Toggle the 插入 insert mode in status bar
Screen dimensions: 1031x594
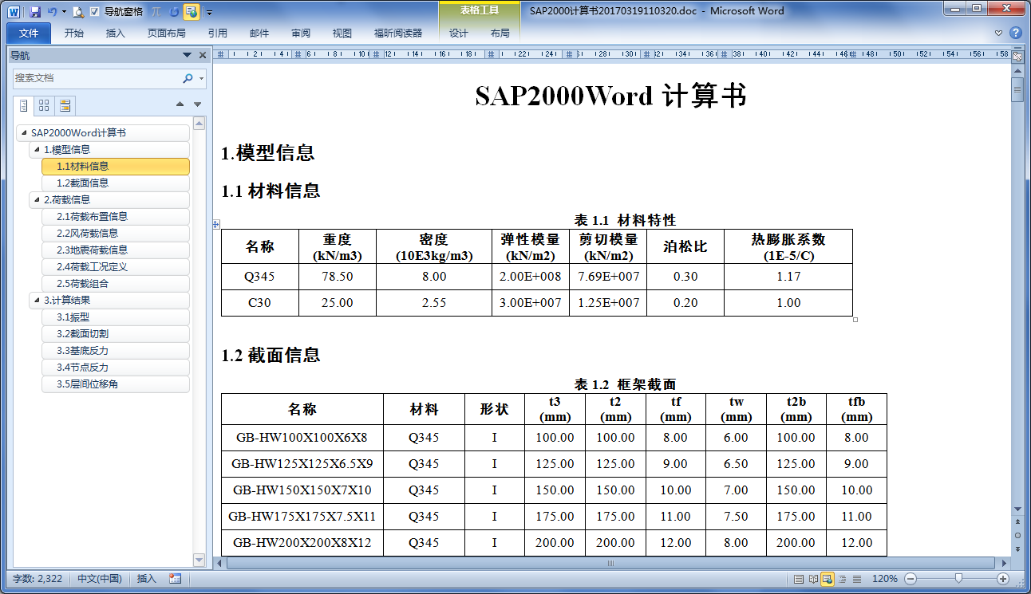147,579
